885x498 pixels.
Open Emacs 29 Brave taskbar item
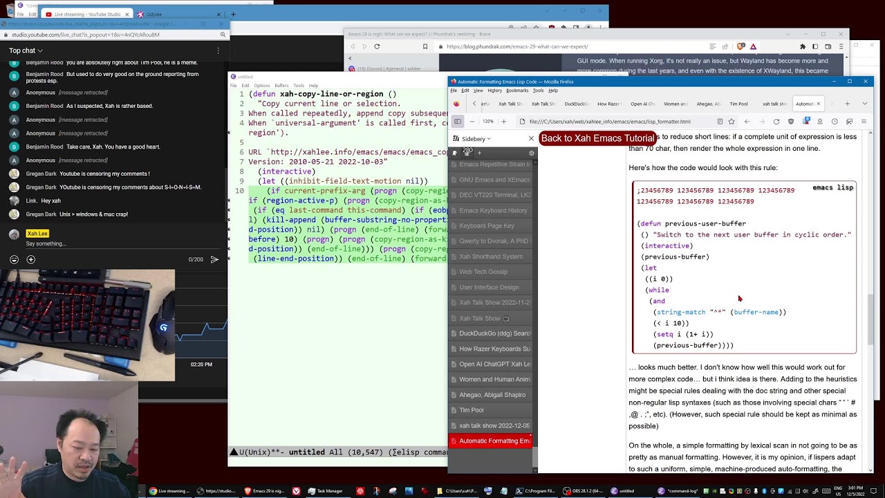(x=264, y=491)
